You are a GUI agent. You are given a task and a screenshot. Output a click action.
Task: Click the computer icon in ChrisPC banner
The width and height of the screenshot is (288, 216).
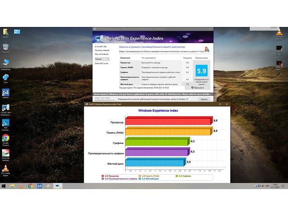(x=99, y=38)
